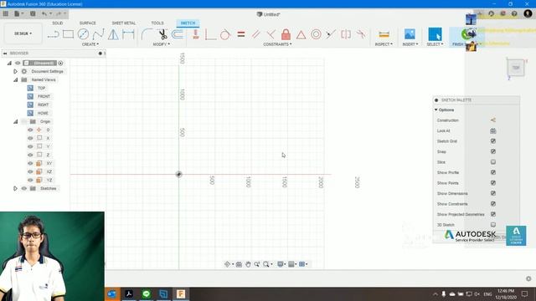Screen dimensions: 536x301
Task: Click the Undo arrow
Action: pyautogui.click(x=44, y=13)
